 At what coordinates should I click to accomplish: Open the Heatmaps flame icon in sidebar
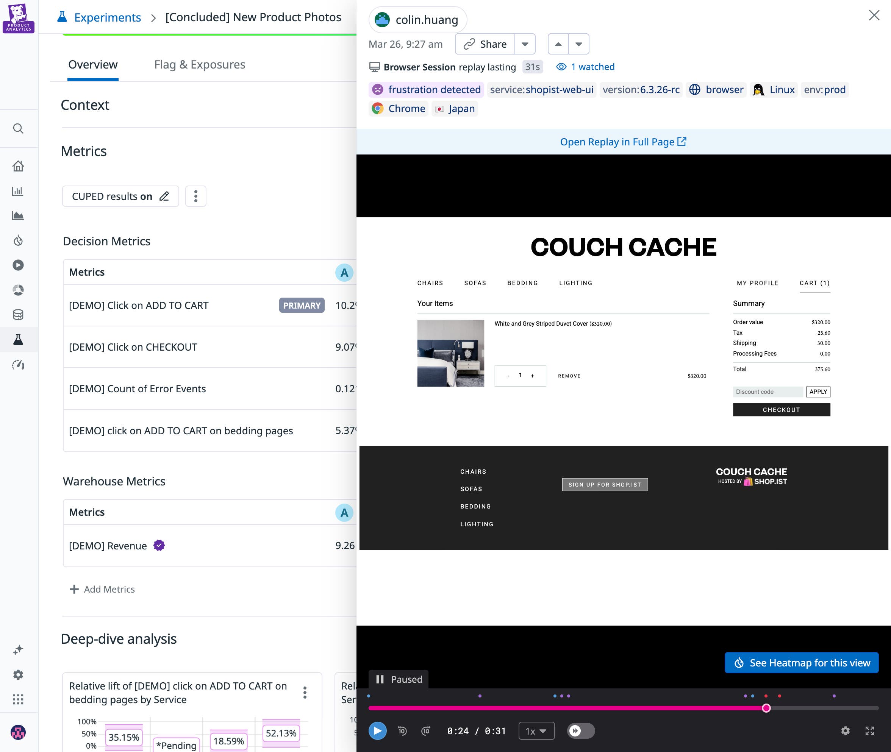18,240
